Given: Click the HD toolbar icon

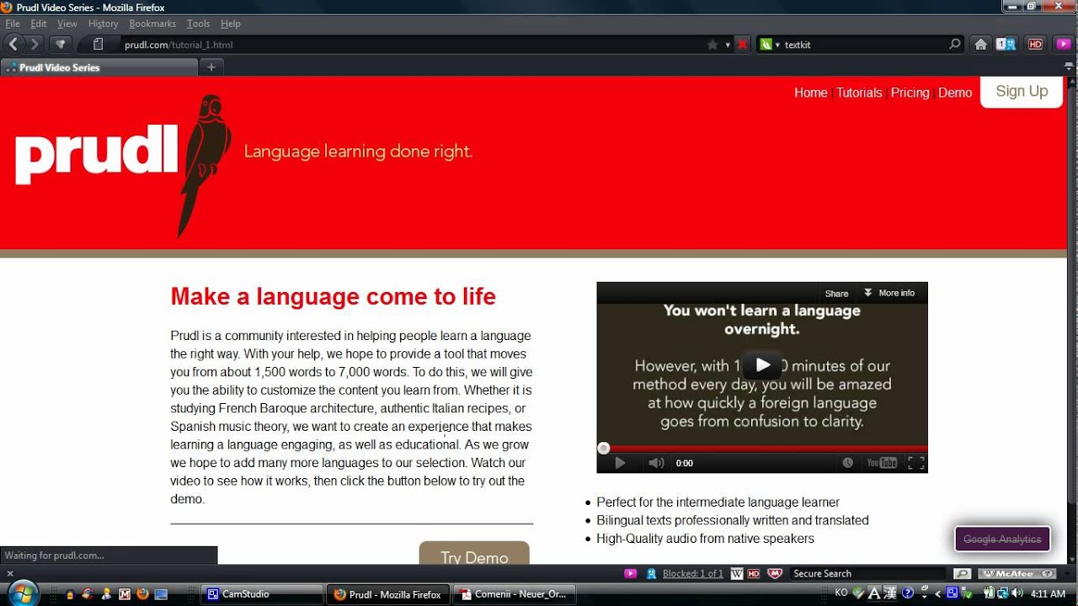Looking at the screenshot, I should click(x=1035, y=45).
